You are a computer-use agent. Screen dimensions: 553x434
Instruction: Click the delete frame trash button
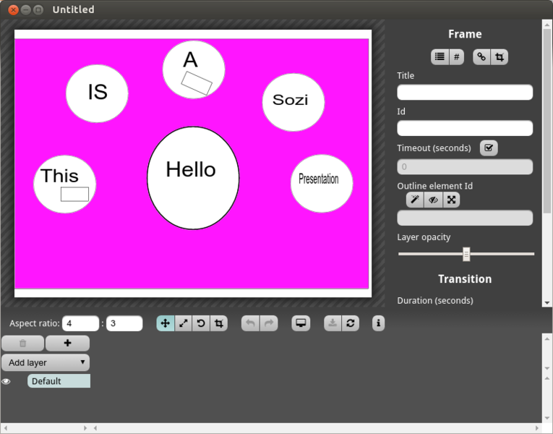pos(23,344)
